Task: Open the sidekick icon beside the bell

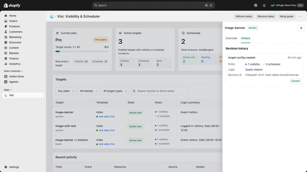Action: coord(256,5)
